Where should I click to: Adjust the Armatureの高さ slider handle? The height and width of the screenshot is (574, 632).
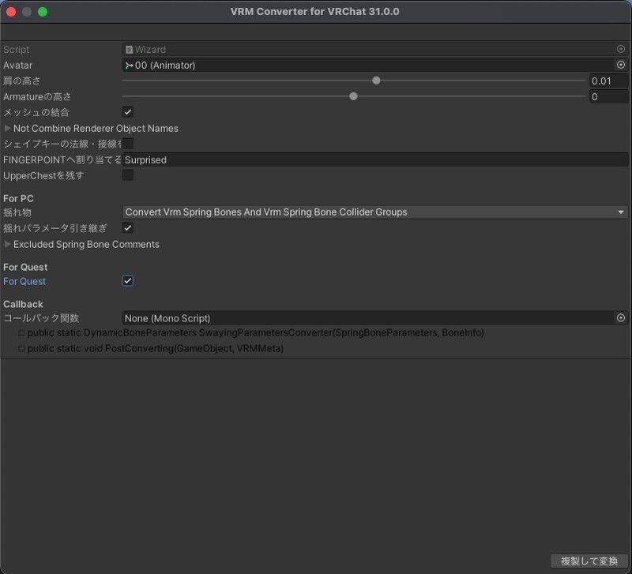click(353, 96)
